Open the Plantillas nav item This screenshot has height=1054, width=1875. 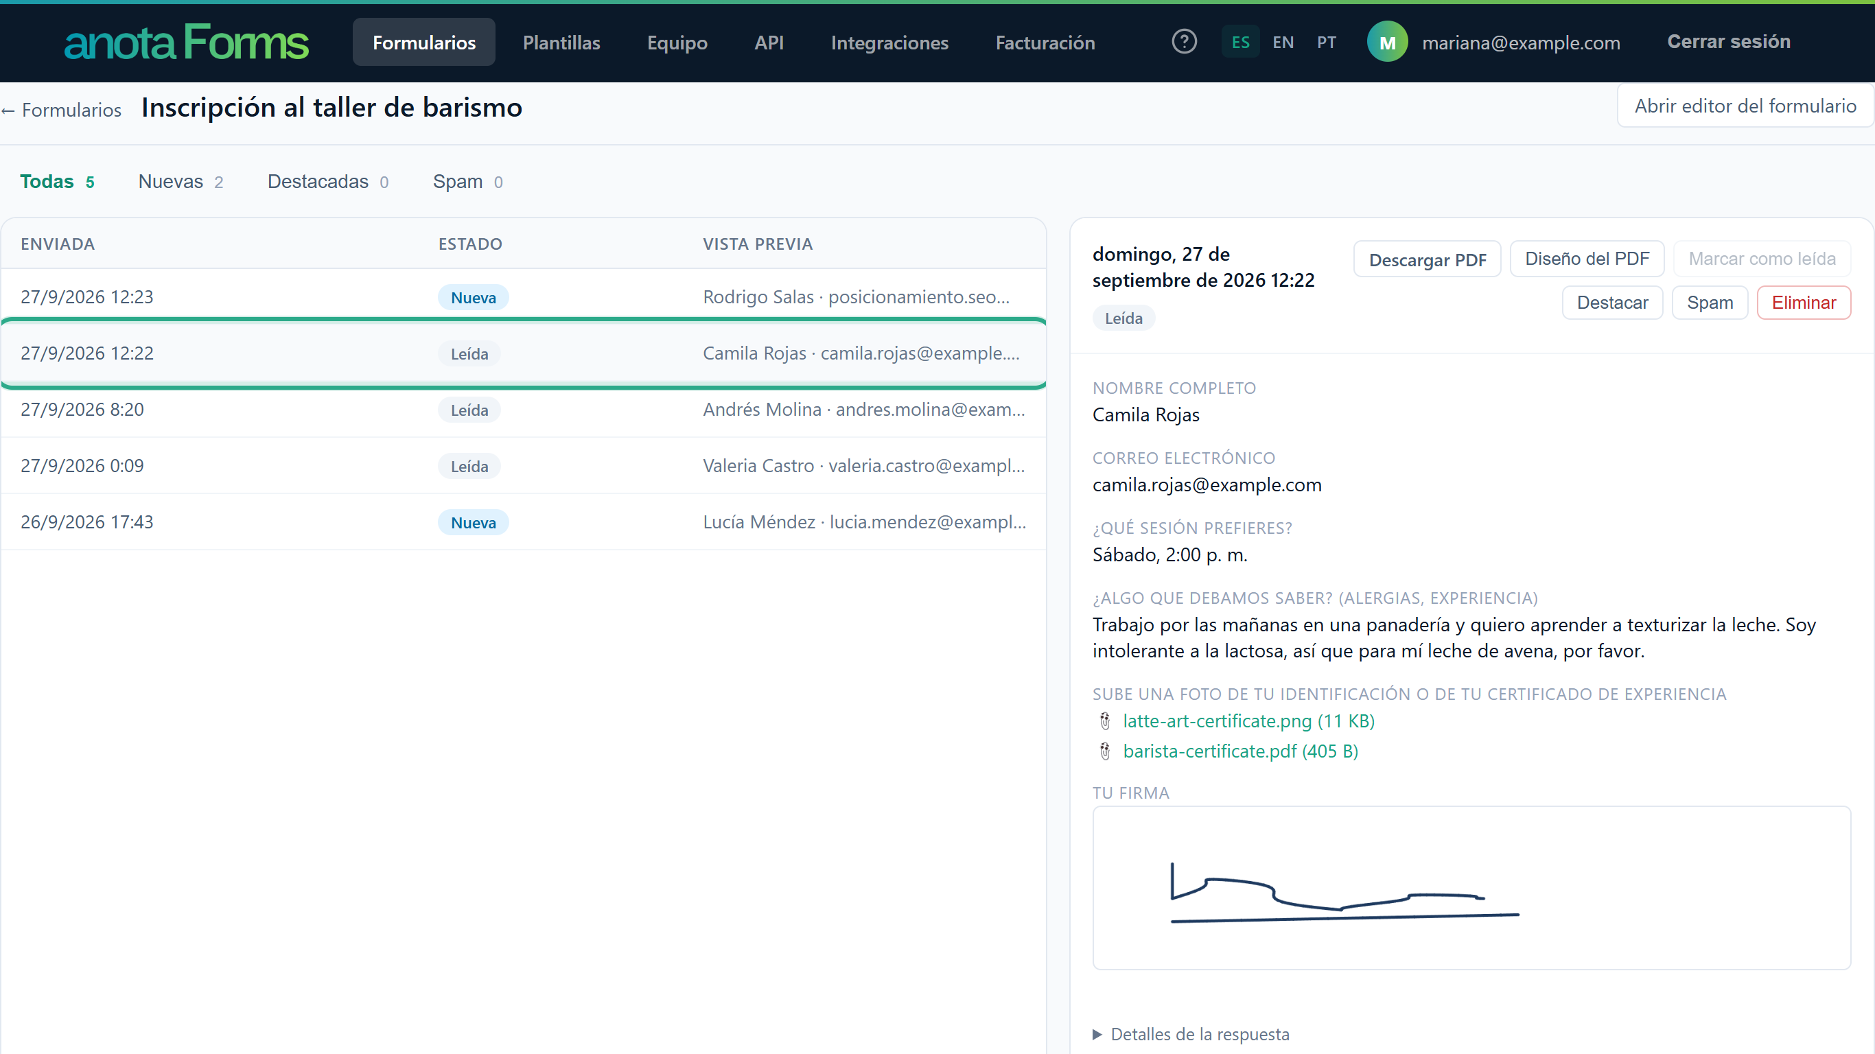pos(561,43)
